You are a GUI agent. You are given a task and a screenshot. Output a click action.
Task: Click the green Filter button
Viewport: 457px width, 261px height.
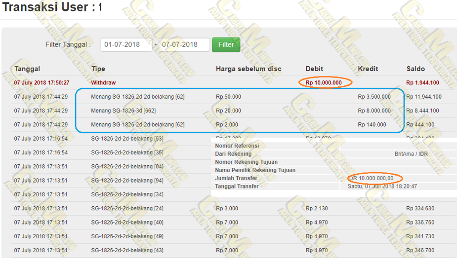coord(226,44)
